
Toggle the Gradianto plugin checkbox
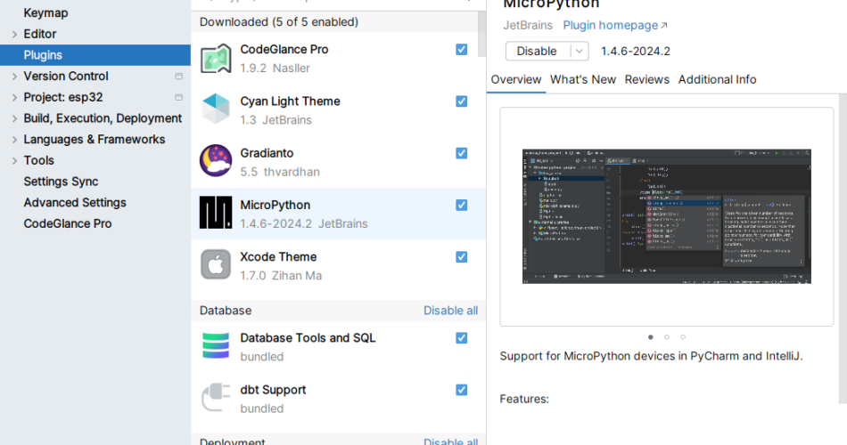(x=461, y=153)
